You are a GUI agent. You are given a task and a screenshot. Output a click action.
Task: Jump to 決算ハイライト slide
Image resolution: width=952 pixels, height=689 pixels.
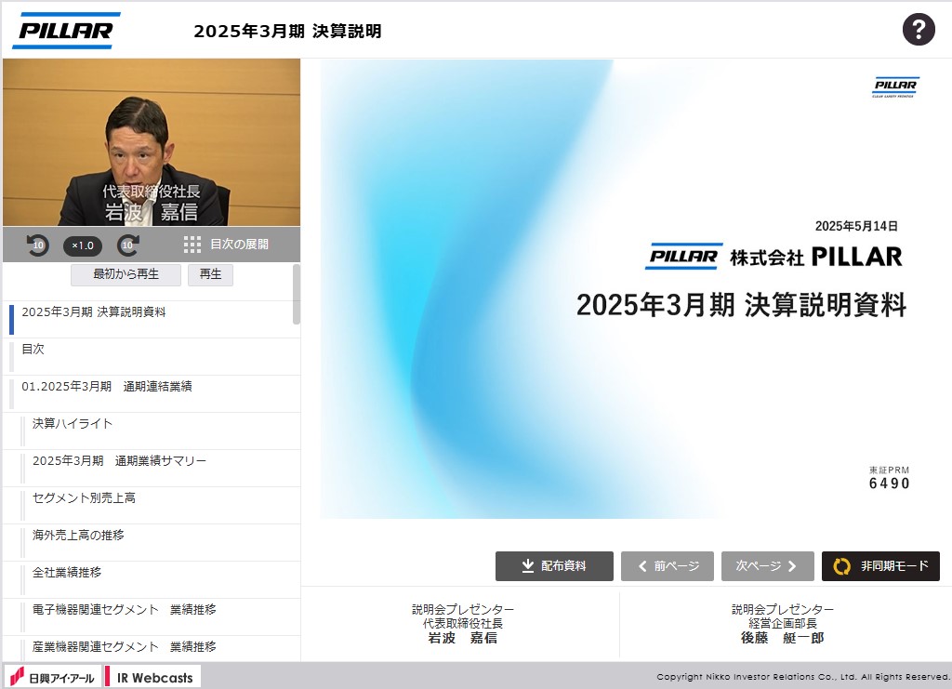152,431
